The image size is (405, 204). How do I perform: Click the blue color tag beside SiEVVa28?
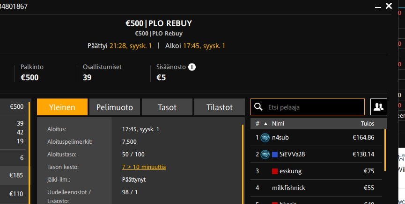click(275, 154)
